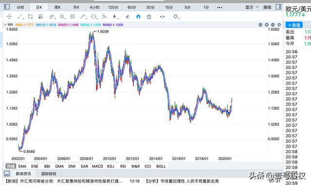Toggle the blue magnet snap tool

(x=138, y=17)
